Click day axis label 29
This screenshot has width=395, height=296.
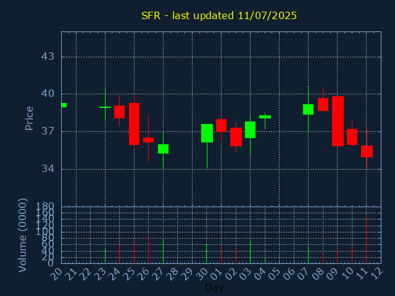pyautogui.click(x=187, y=274)
